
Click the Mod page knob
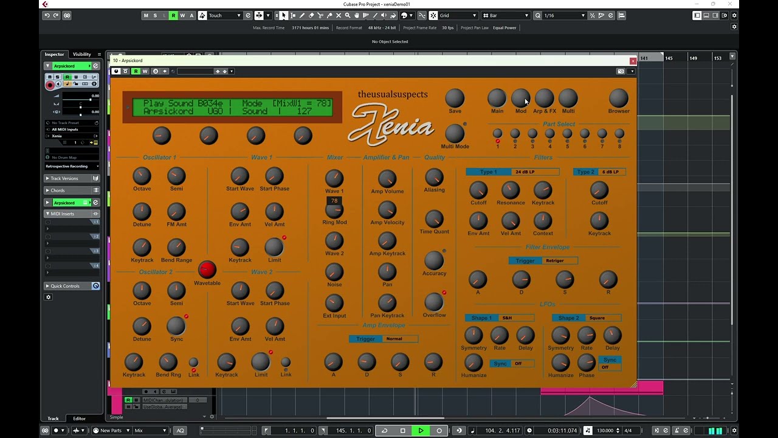point(520,98)
